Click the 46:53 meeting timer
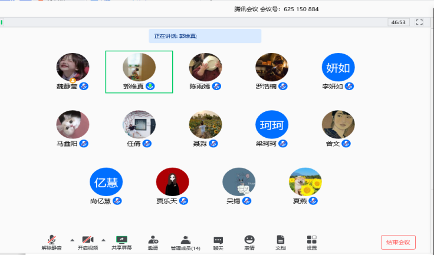Image resolution: width=434 pixels, height=255 pixels. click(398, 22)
